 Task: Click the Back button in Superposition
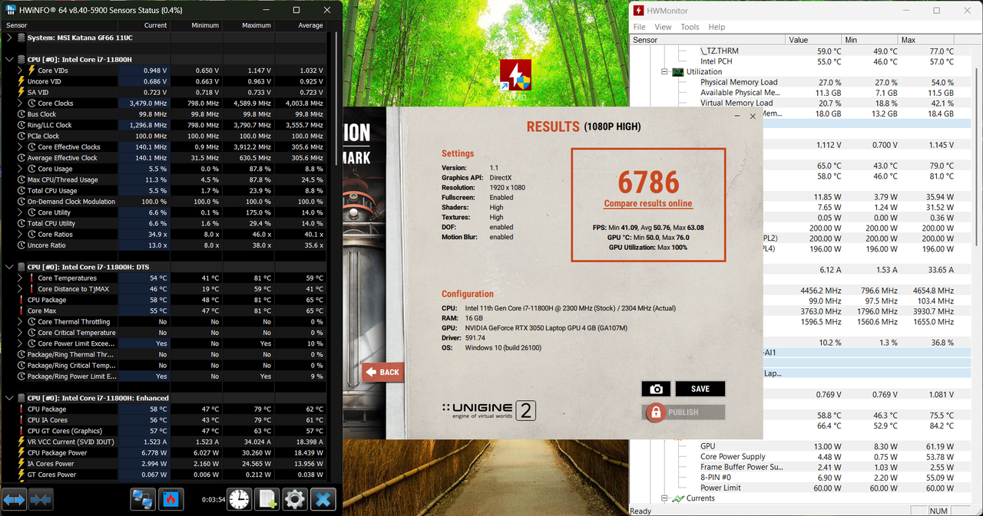[383, 372]
